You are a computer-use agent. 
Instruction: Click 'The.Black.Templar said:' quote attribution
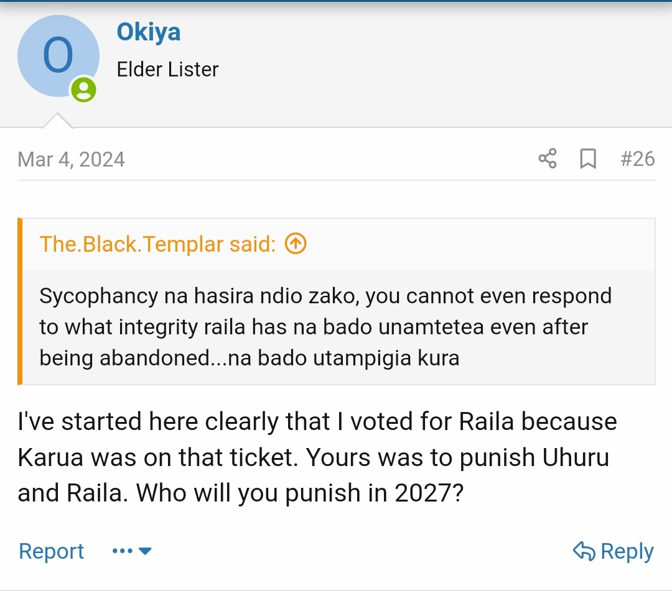[x=157, y=244]
